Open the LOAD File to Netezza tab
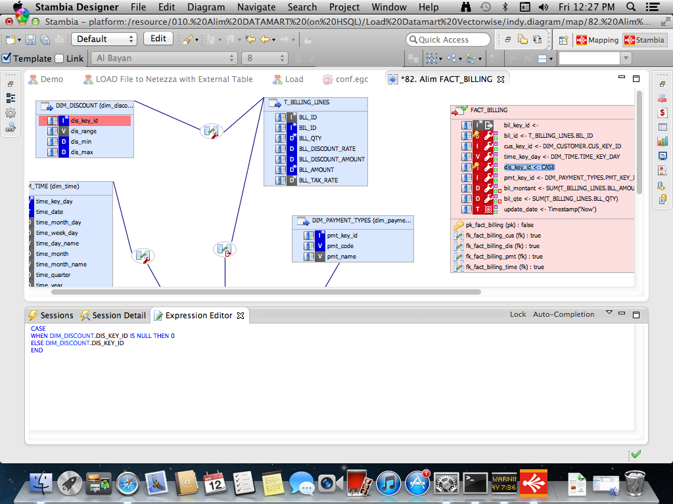 [x=168, y=79]
